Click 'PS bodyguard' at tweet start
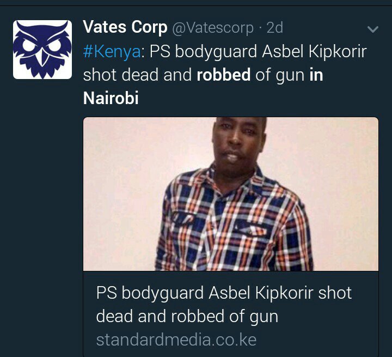This screenshot has width=392, height=357. pos(203,52)
